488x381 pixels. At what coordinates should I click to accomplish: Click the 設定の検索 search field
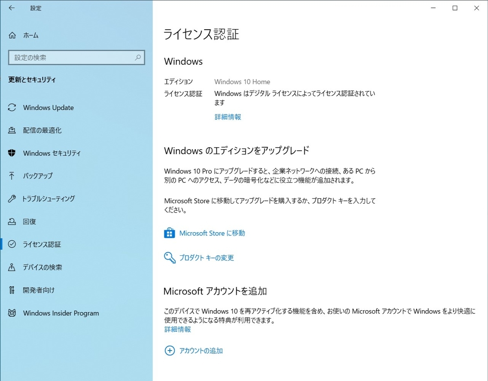[76, 57]
